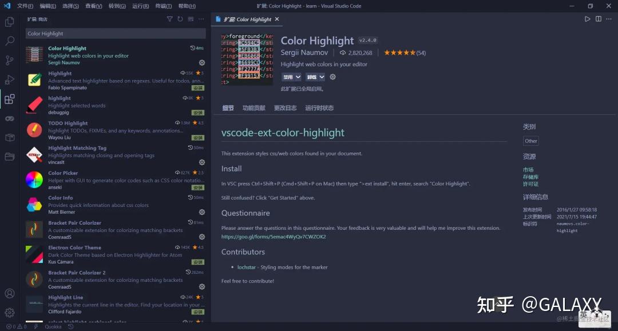
Task: Open the Explorer view in activity bar
Action: point(10,22)
